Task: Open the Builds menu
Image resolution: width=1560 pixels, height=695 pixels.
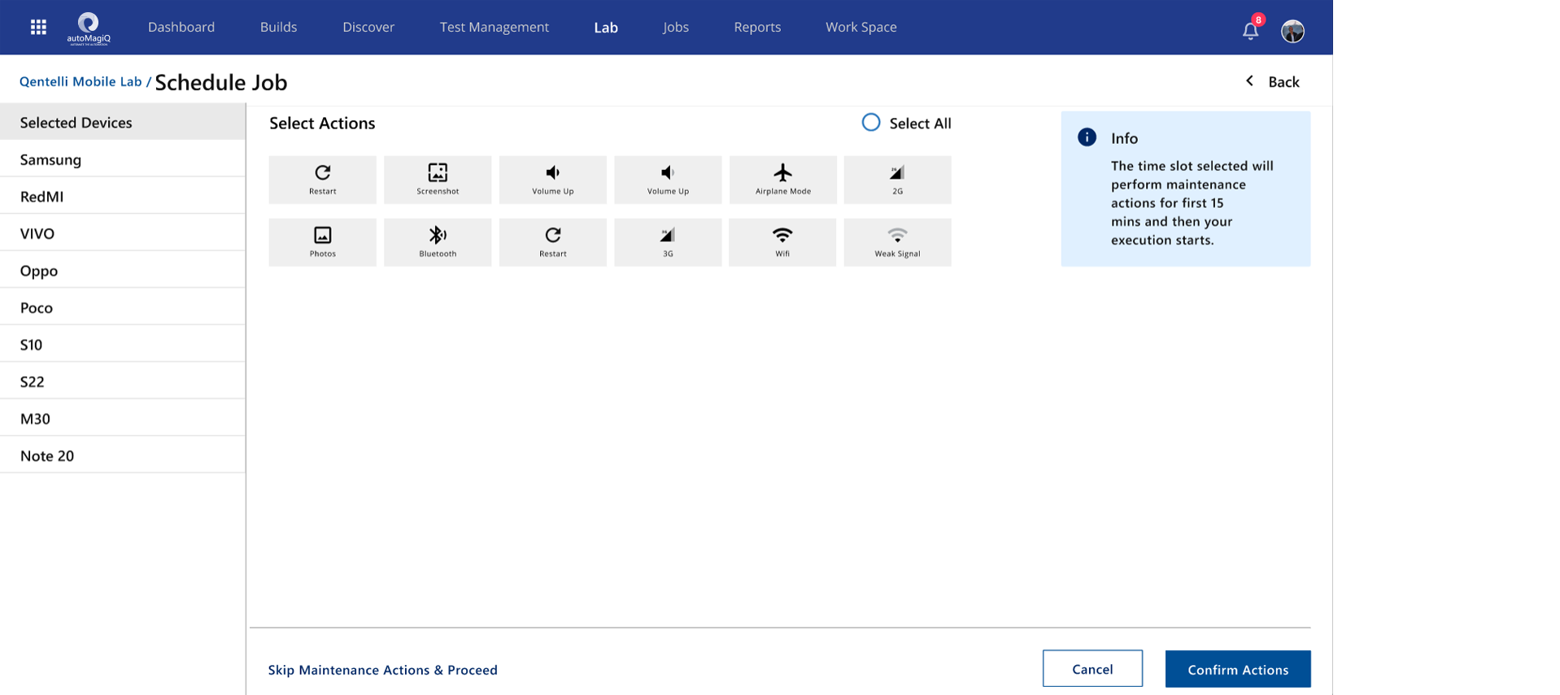Action: (x=278, y=27)
